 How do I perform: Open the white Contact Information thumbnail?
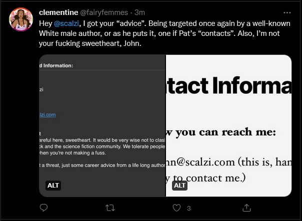228,126
